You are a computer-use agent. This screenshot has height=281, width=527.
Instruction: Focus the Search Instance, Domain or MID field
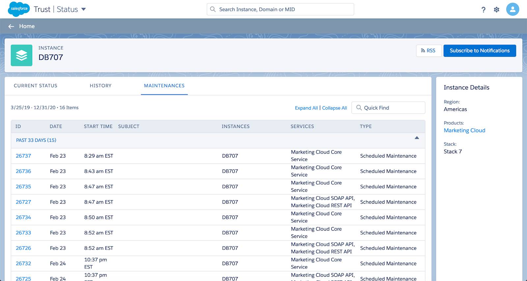[x=280, y=9]
